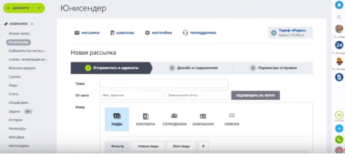Image resolution: width=345 pixels, height=154 pixels.
Task: Select the Новые лиды filter
Action: 148,146
